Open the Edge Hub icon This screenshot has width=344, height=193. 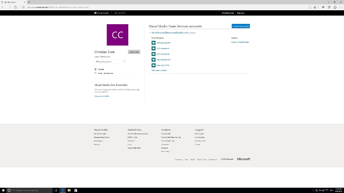coord(323,7)
